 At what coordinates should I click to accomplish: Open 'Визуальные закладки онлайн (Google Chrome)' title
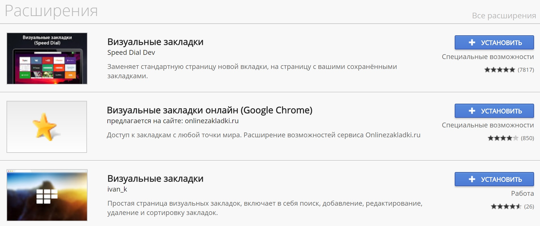pyautogui.click(x=209, y=110)
